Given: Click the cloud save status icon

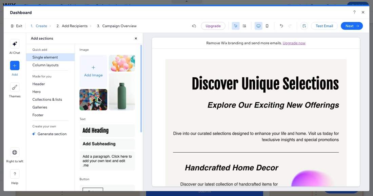Looking at the screenshot, I should coord(194,26).
